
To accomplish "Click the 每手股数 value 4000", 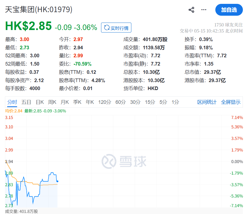I will click(35, 88).
